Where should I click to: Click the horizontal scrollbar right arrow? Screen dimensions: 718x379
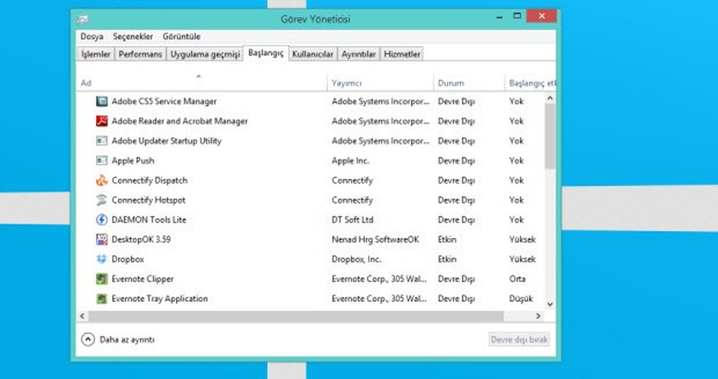click(538, 315)
